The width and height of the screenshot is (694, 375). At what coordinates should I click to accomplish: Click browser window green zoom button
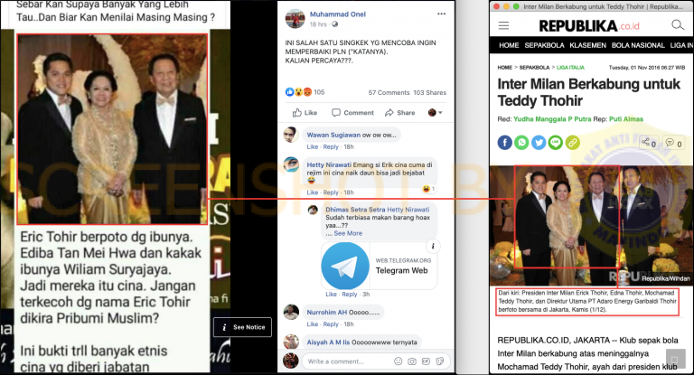516,6
